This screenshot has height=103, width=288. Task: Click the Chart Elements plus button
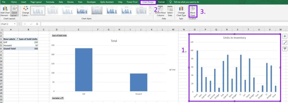285,36
